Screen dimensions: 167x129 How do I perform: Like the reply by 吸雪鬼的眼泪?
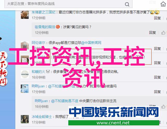[163, 33]
